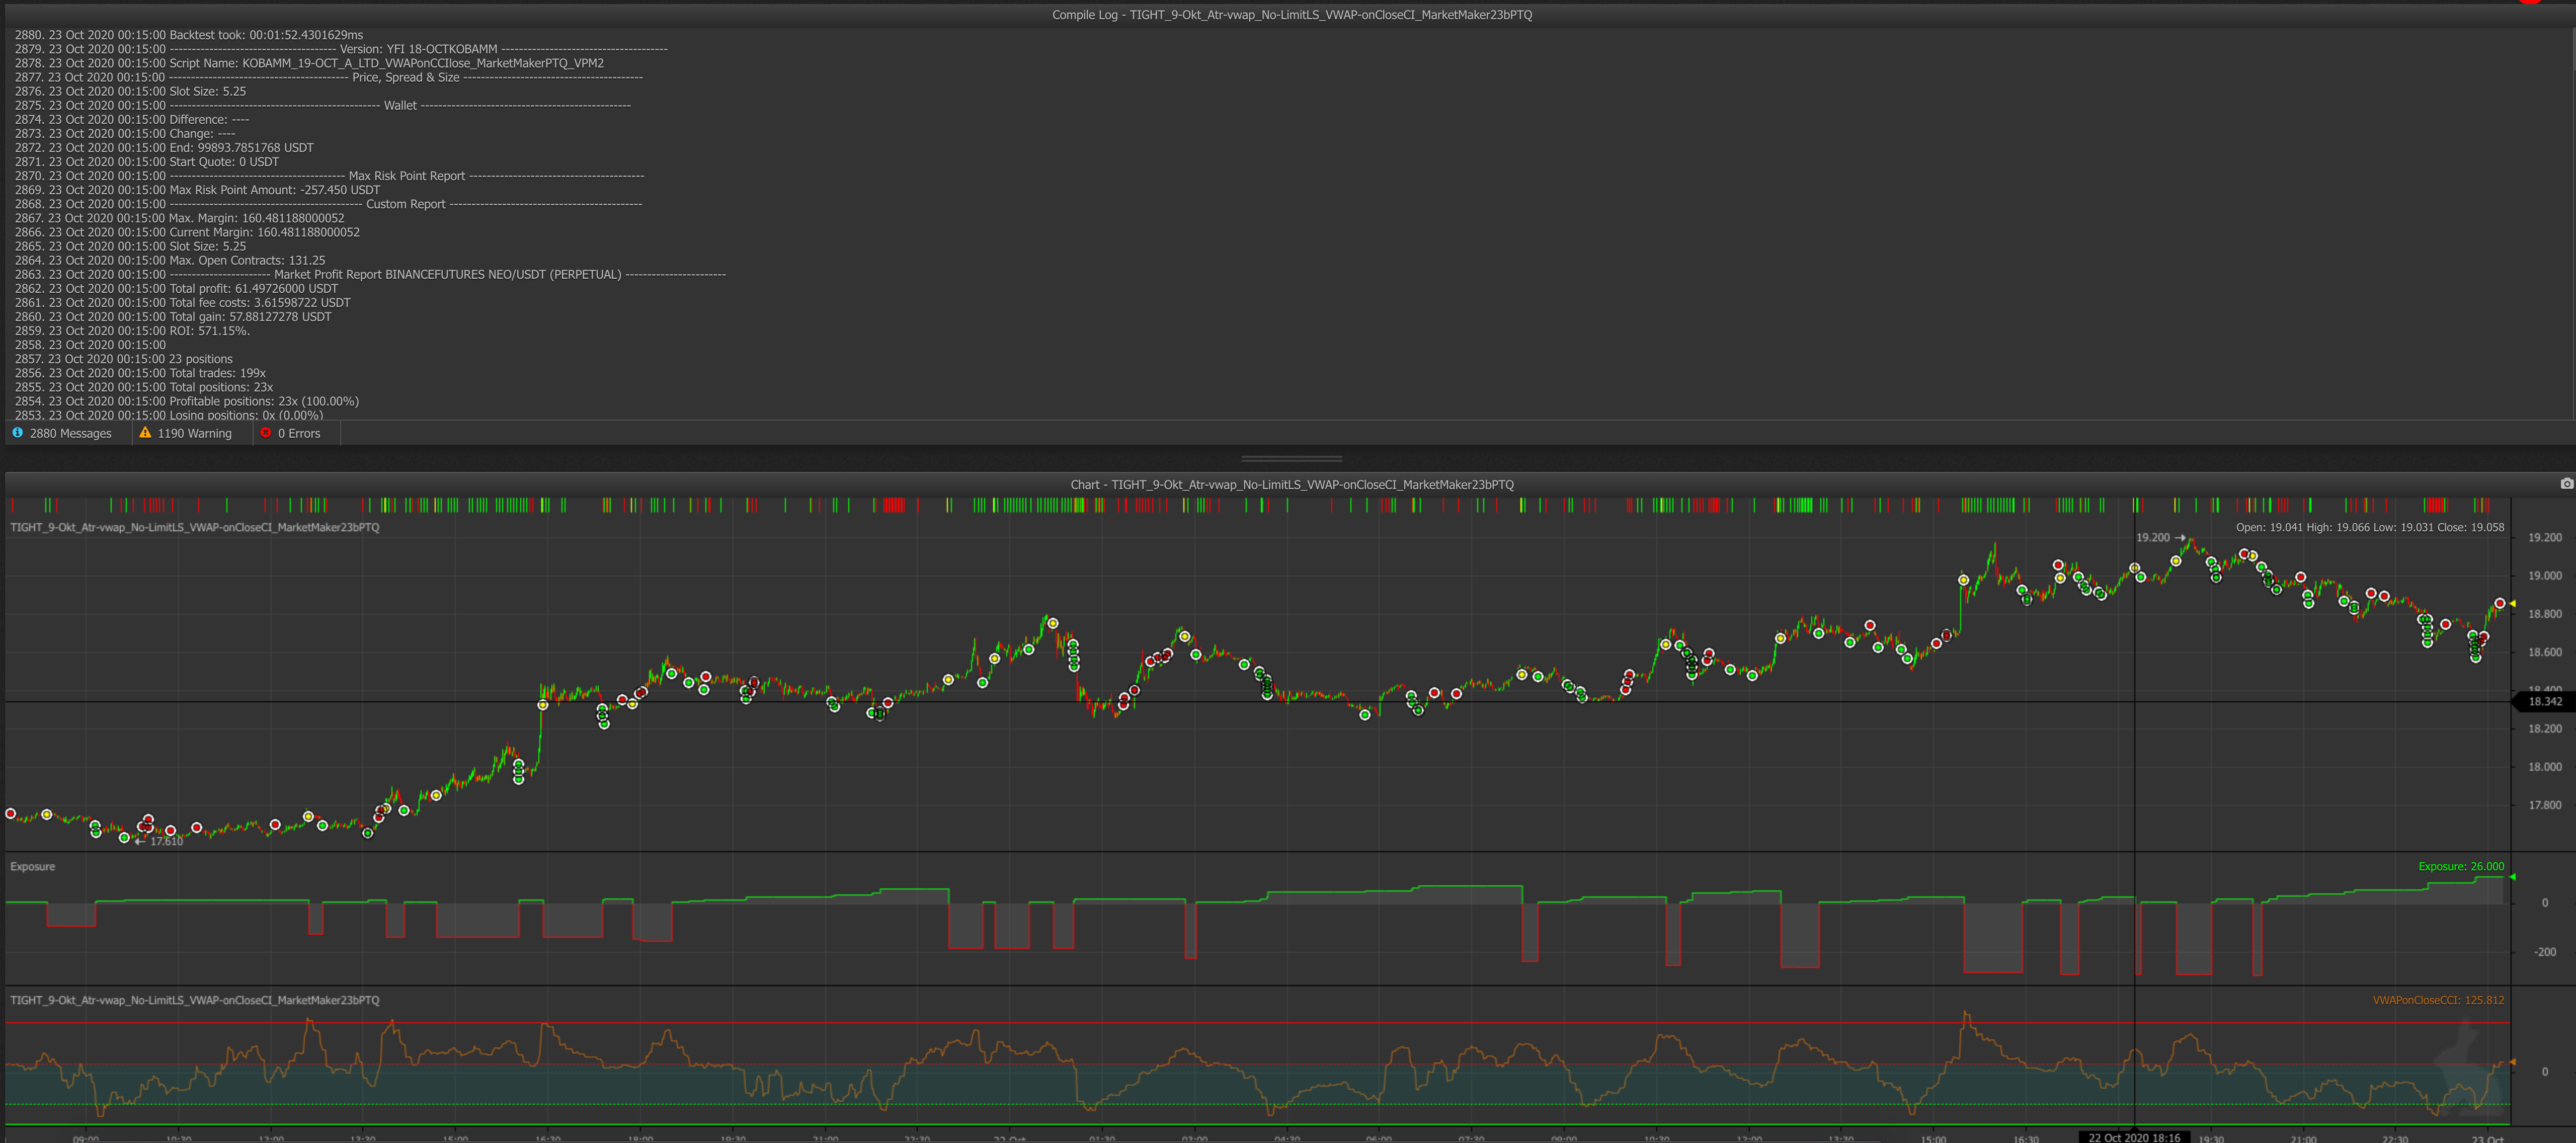Click the 19.000 price axis label
The image size is (2576, 1143).
click(x=2545, y=576)
